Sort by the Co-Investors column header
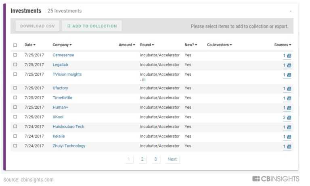Screen dimensions: 310x186 (219, 45)
